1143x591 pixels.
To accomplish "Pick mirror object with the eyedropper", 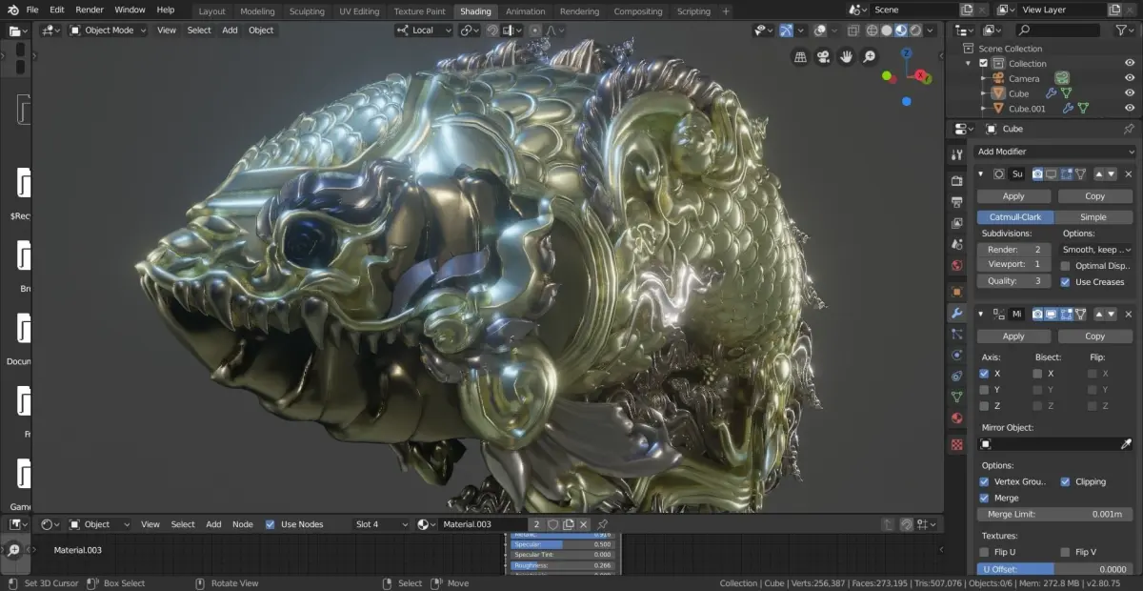I will tap(1126, 444).
